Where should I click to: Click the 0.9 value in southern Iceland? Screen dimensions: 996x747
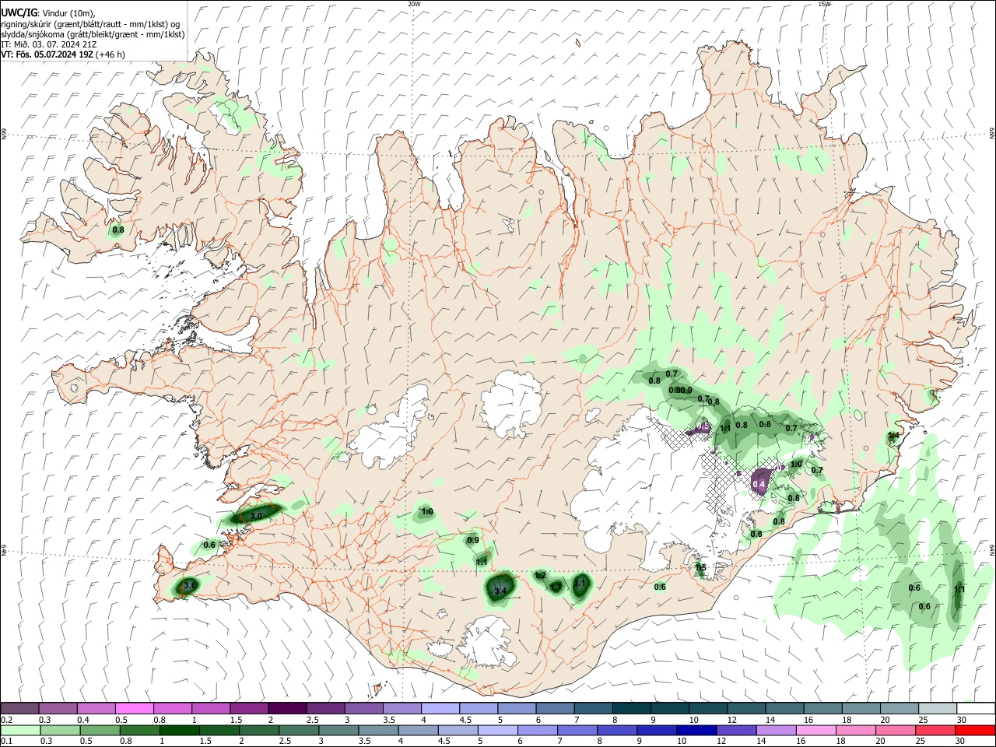tap(473, 541)
